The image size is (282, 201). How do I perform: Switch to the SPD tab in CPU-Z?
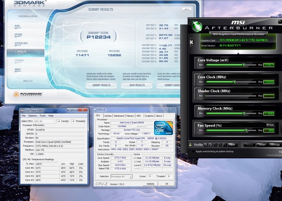139,116
